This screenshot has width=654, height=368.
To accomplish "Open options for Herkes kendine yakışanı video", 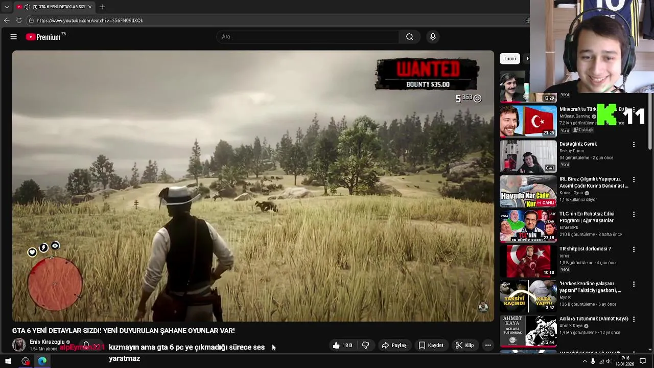I will pos(634,284).
